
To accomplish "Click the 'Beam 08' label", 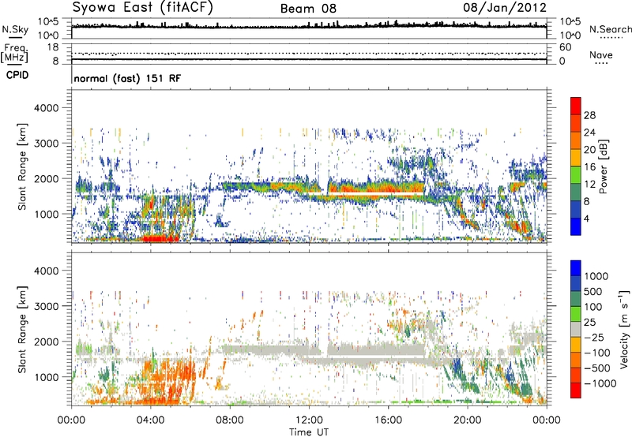I will (308, 9).
